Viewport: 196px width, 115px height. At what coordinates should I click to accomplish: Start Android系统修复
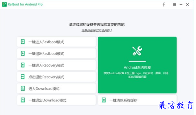tap(137, 65)
